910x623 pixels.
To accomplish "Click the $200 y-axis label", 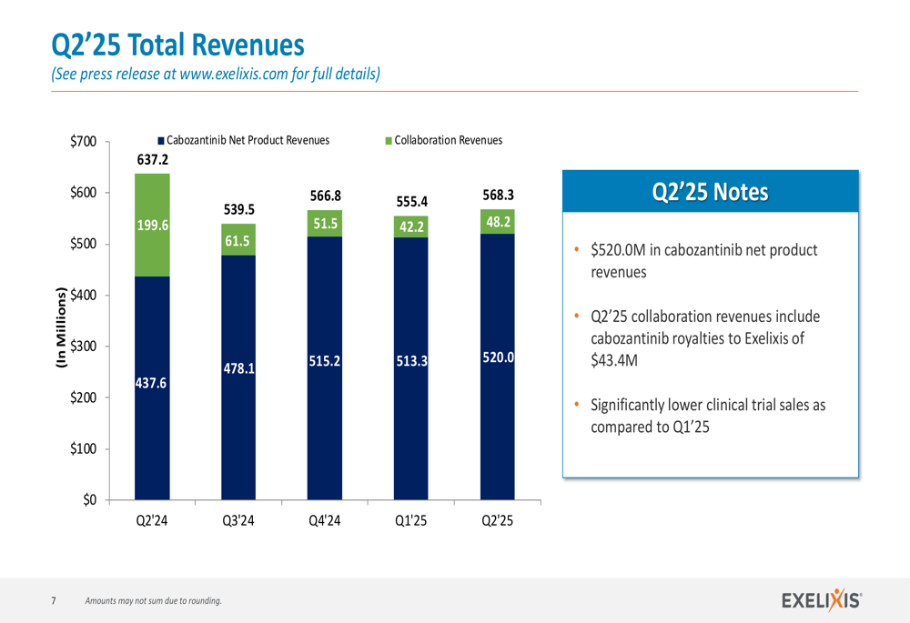I will (x=84, y=397).
